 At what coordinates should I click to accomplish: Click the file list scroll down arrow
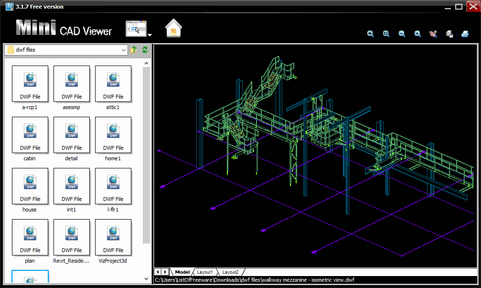[x=146, y=279]
